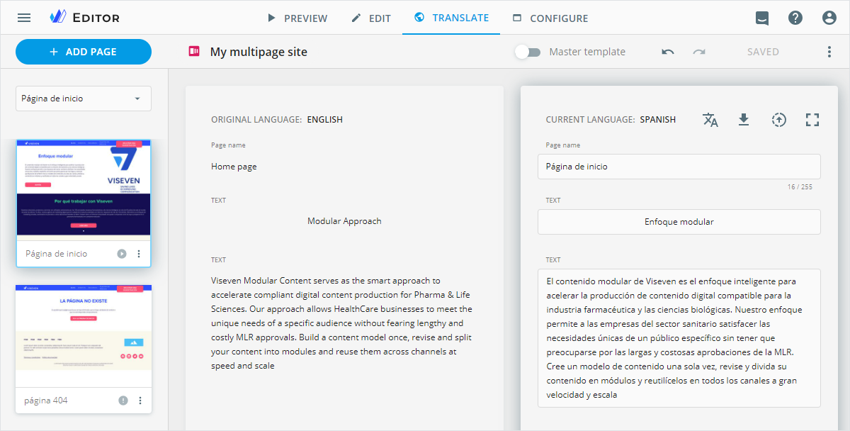Open the user account icon
The height and width of the screenshot is (431, 850).
(829, 18)
